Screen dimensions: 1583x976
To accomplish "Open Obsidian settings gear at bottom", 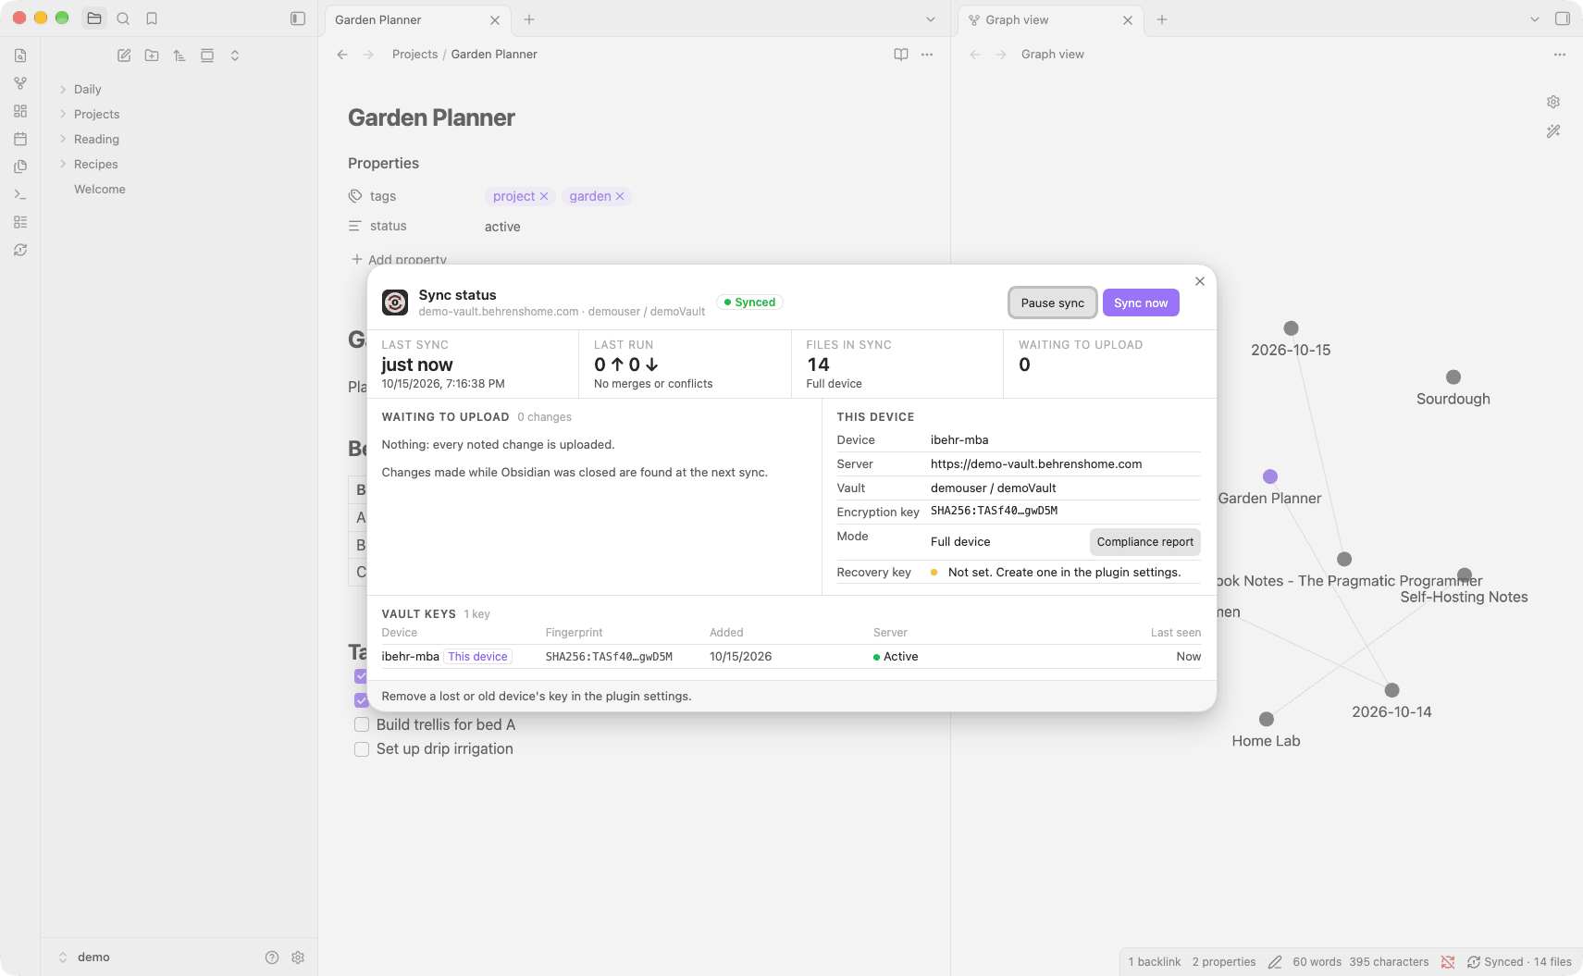I will click(x=298, y=957).
